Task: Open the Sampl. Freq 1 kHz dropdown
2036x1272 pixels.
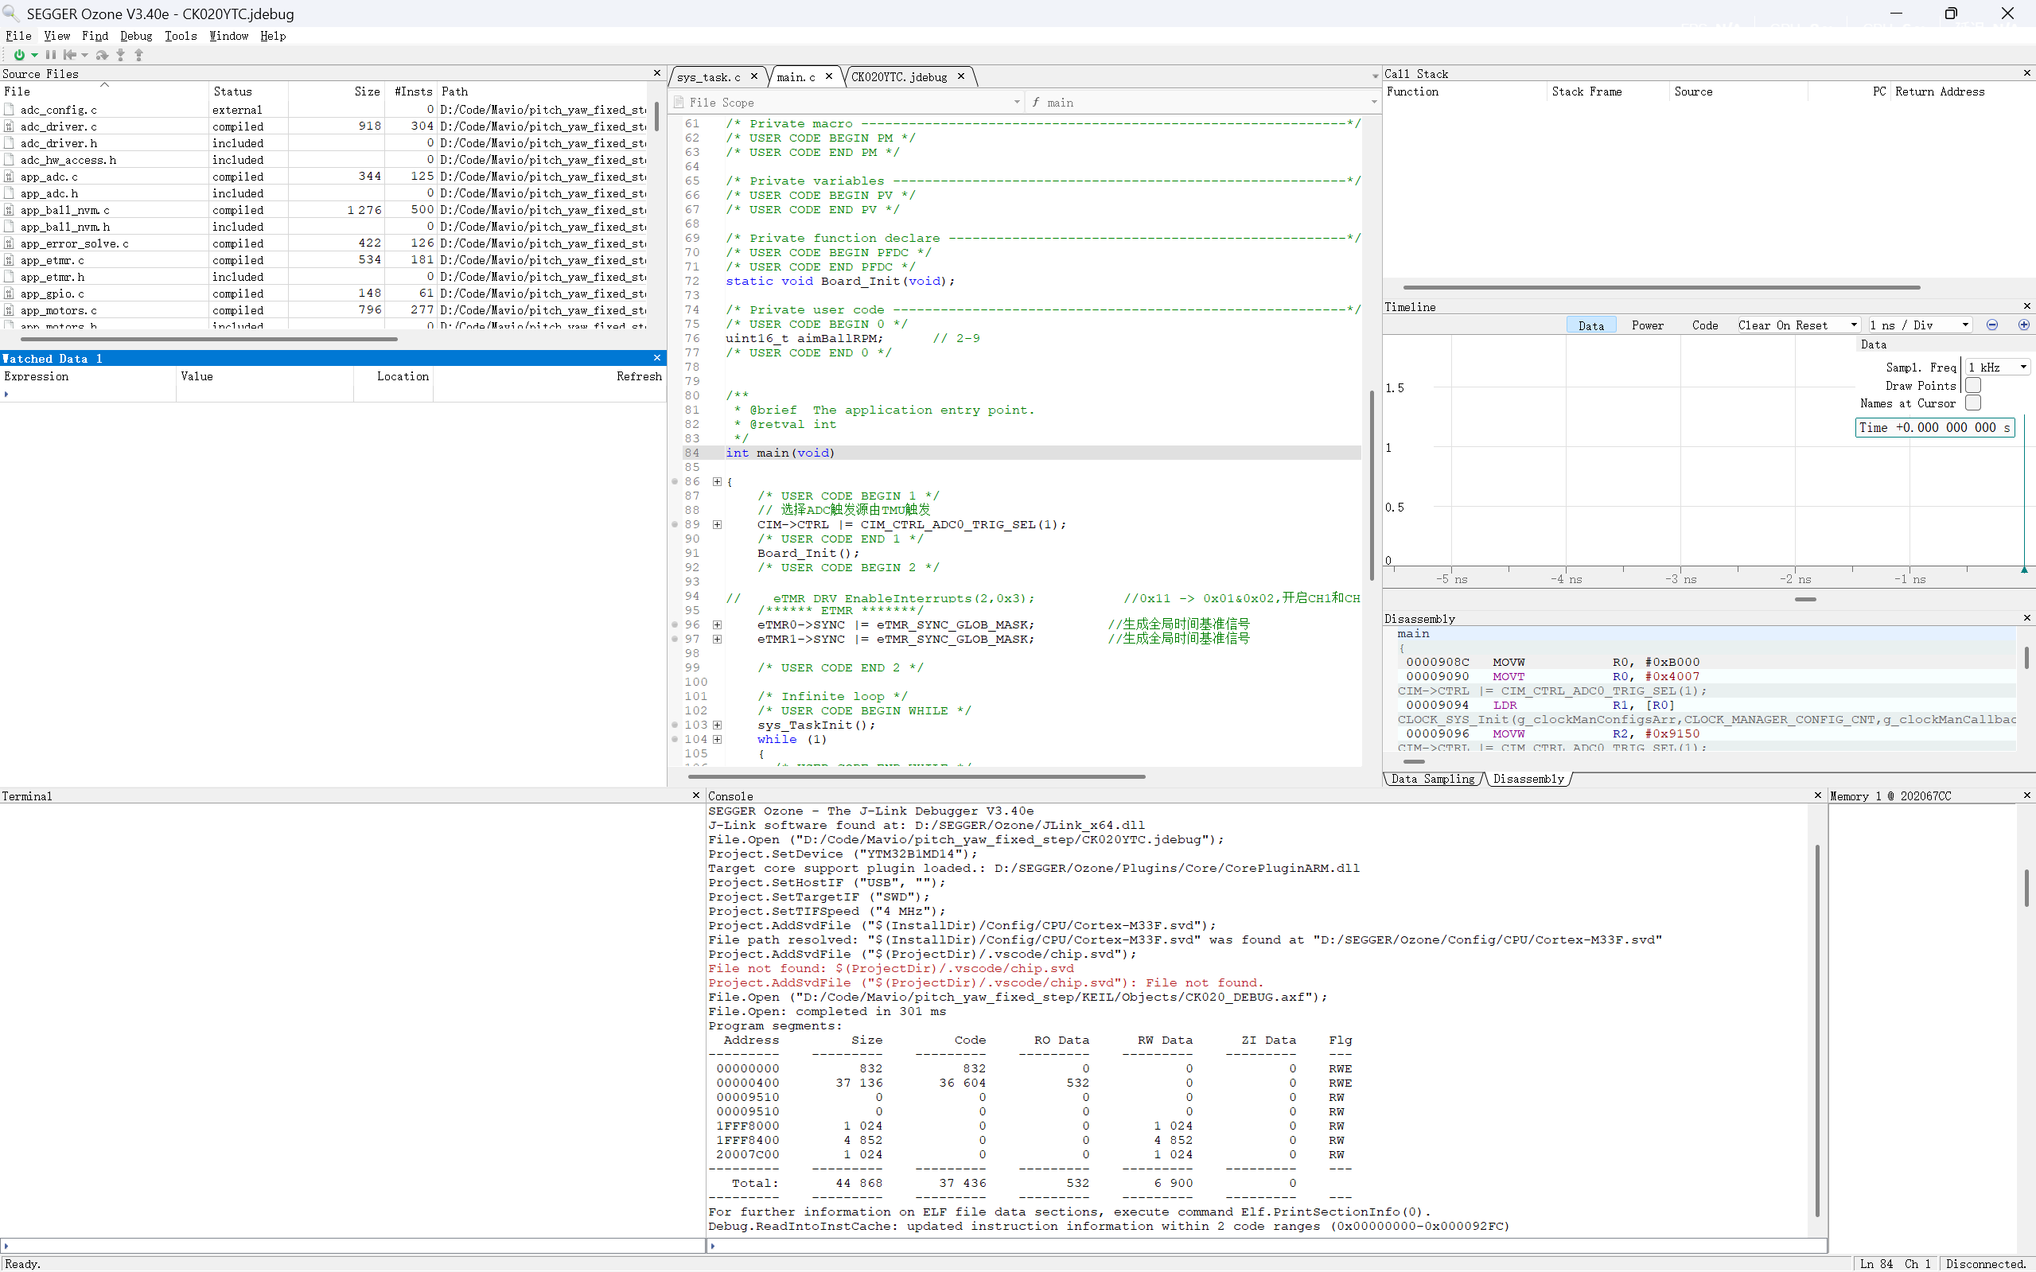Action: tap(1997, 368)
